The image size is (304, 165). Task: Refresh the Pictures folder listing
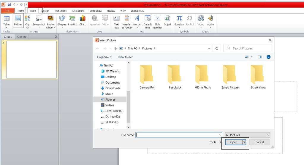coord(217,48)
